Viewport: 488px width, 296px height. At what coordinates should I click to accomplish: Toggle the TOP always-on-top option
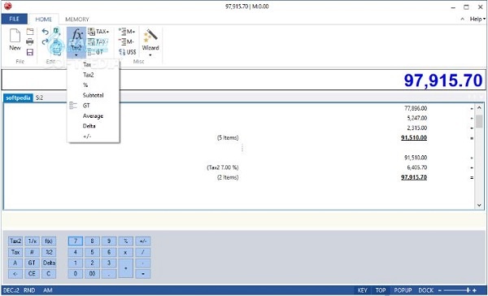(x=381, y=290)
